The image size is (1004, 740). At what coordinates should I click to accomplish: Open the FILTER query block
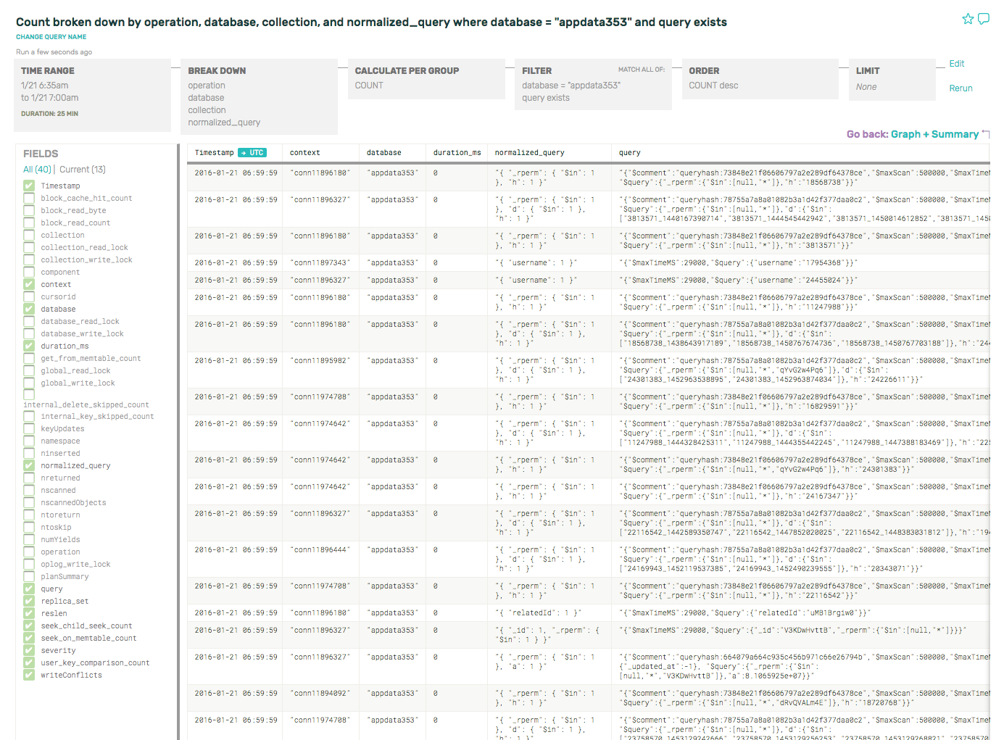592,85
